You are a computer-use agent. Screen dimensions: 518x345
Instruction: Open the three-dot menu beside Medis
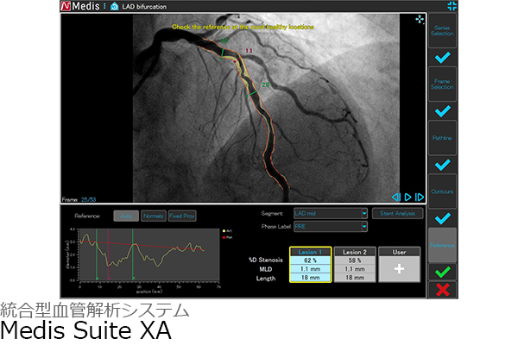point(104,6)
